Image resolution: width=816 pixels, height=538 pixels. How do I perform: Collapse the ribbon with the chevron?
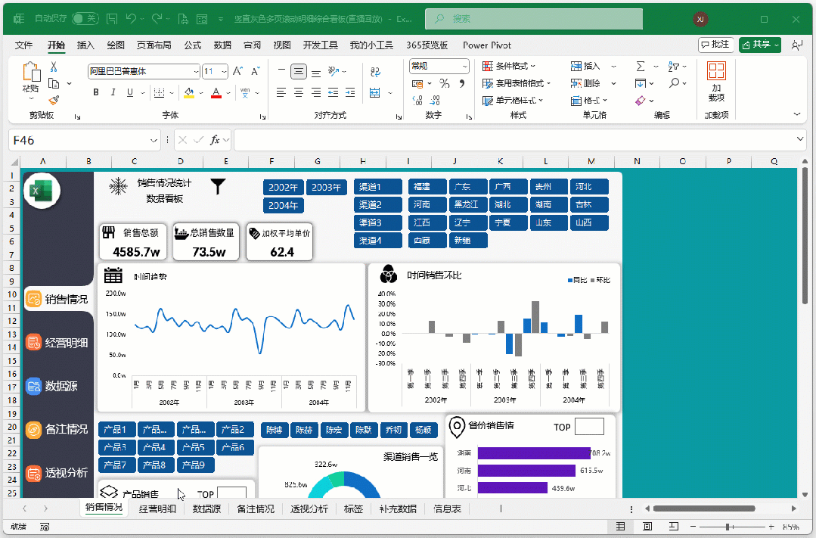[797, 114]
